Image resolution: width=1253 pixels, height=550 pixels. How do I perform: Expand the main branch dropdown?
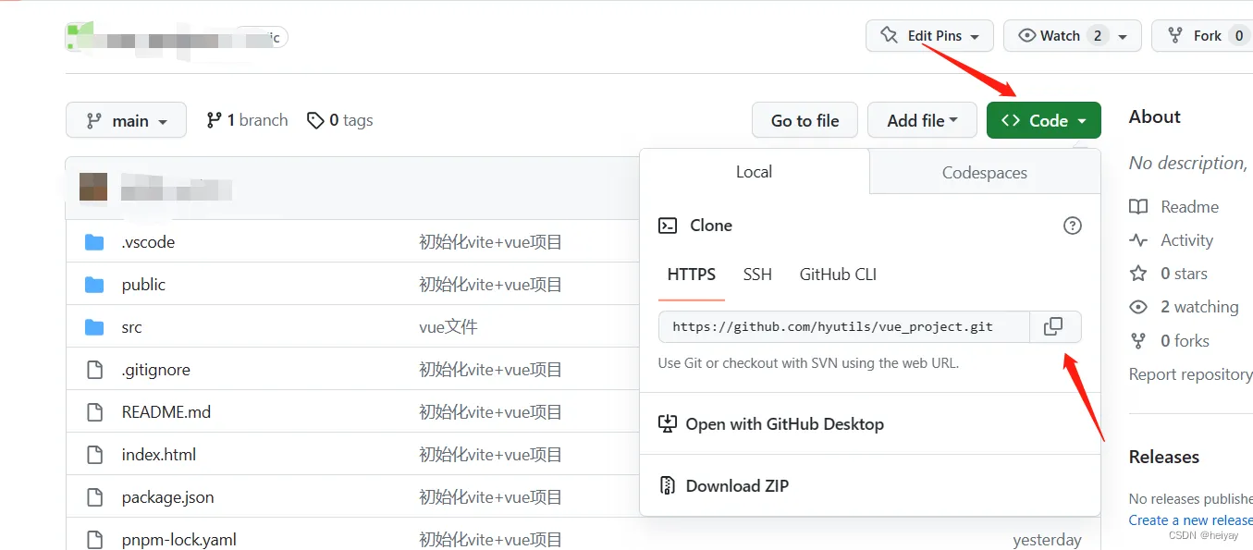tap(126, 120)
